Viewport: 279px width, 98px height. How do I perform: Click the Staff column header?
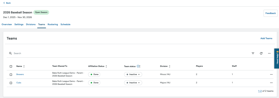234,66
